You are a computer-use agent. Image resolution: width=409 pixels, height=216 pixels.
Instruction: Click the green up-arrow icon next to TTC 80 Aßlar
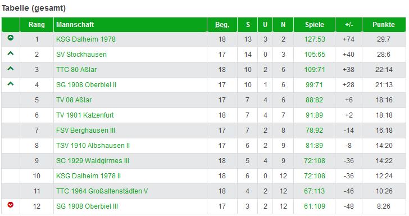coord(11,69)
